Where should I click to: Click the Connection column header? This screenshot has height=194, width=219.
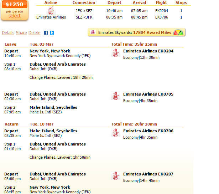pyautogui.click(x=84, y=2)
